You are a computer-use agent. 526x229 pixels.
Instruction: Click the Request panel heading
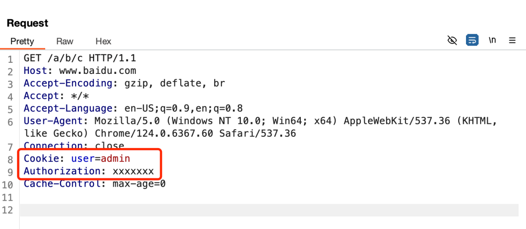tap(28, 23)
